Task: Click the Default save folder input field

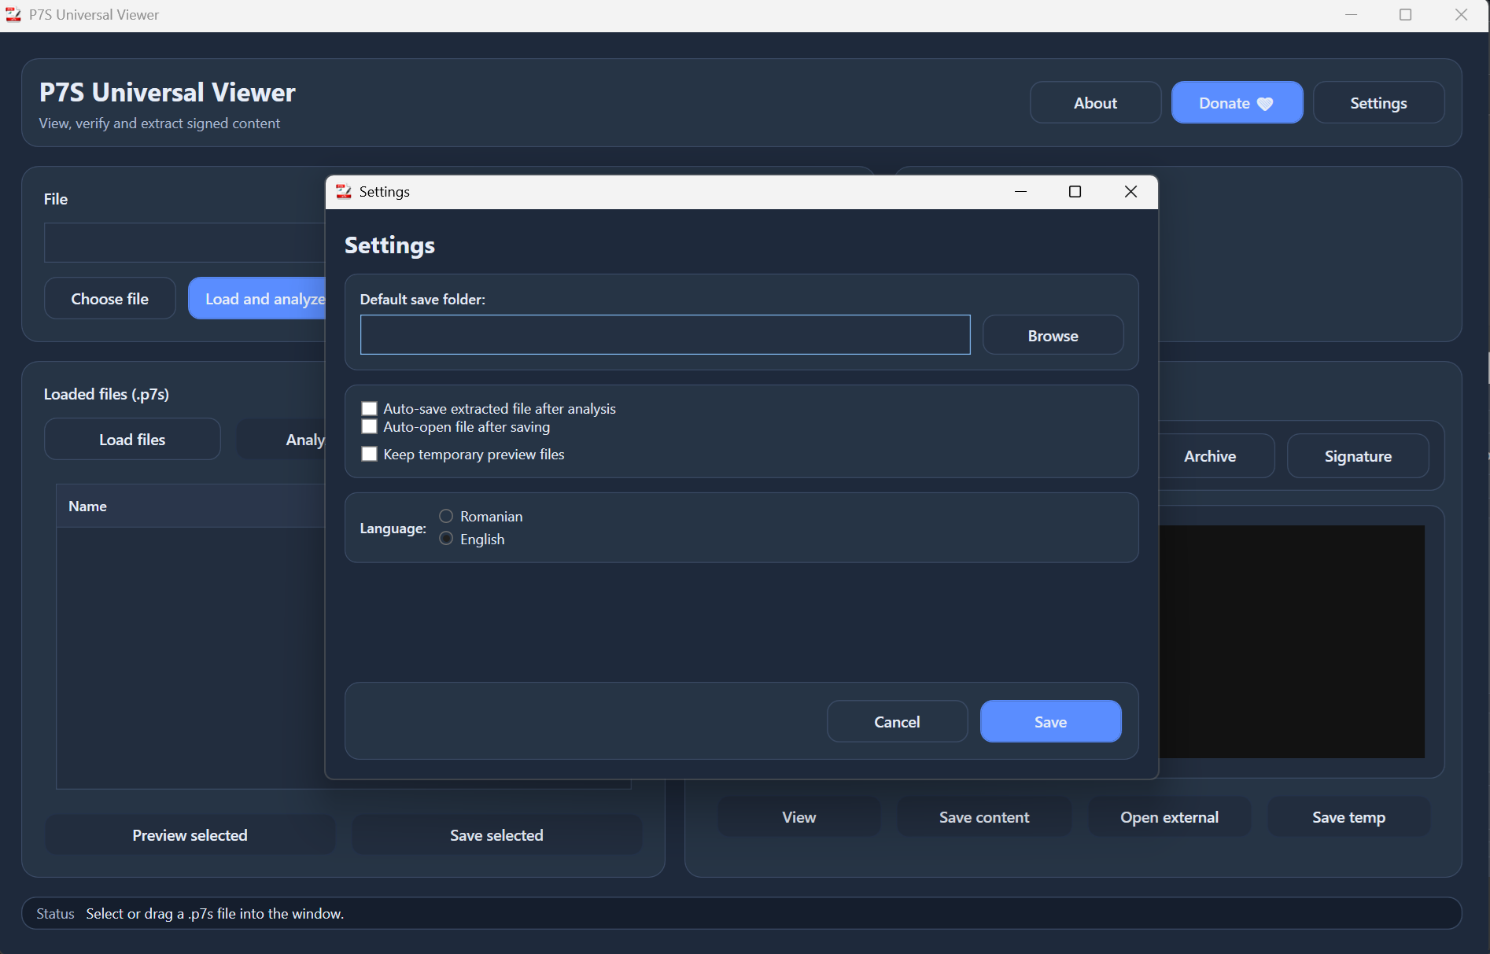Action: click(665, 335)
